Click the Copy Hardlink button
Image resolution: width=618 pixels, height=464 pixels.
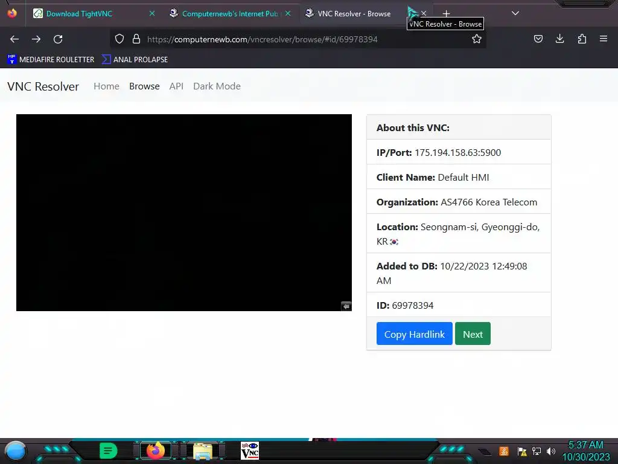coord(414,333)
